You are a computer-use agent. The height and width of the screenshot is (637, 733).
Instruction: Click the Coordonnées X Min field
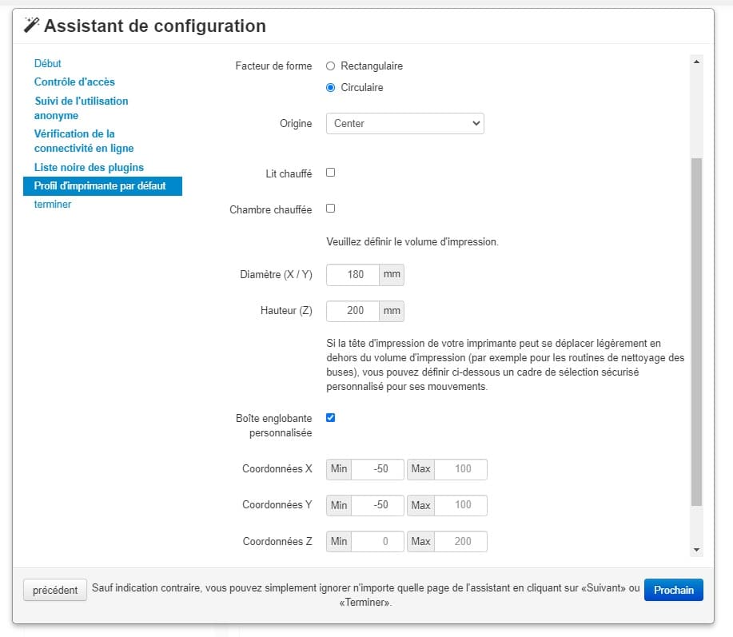(377, 468)
